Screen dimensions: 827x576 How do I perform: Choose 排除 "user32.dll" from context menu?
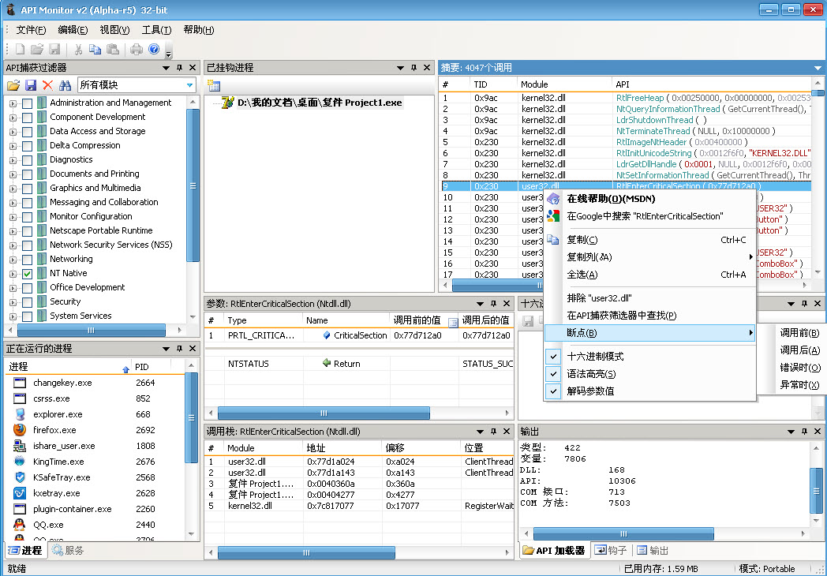click(599, 298)
